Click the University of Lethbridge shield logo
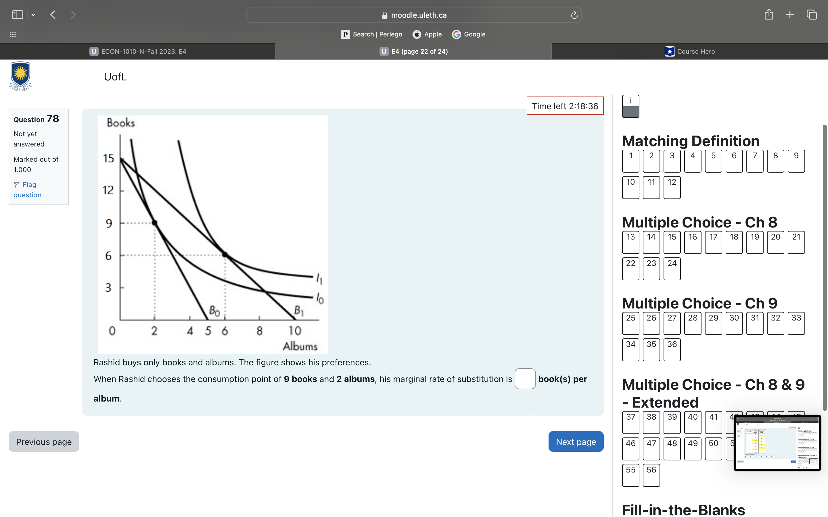 click(x=20, y=76)
